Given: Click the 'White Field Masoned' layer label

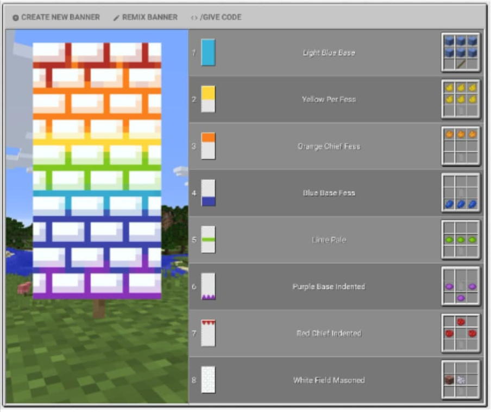Looking at the screenshot, I should (x=329, y=380).
